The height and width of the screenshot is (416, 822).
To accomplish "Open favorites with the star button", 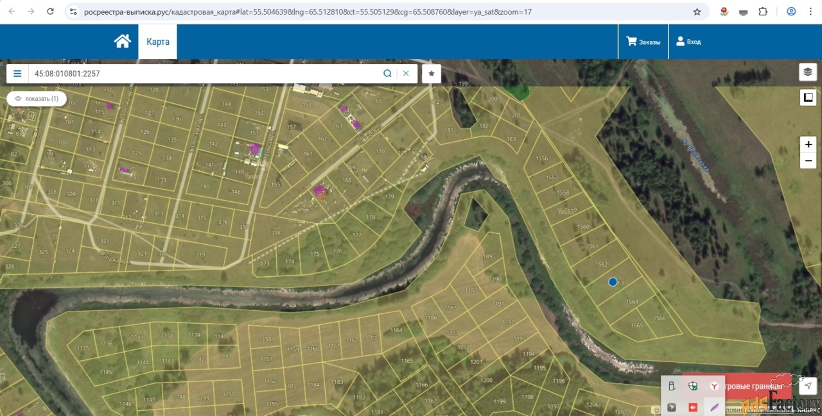I will click(432, 74).
